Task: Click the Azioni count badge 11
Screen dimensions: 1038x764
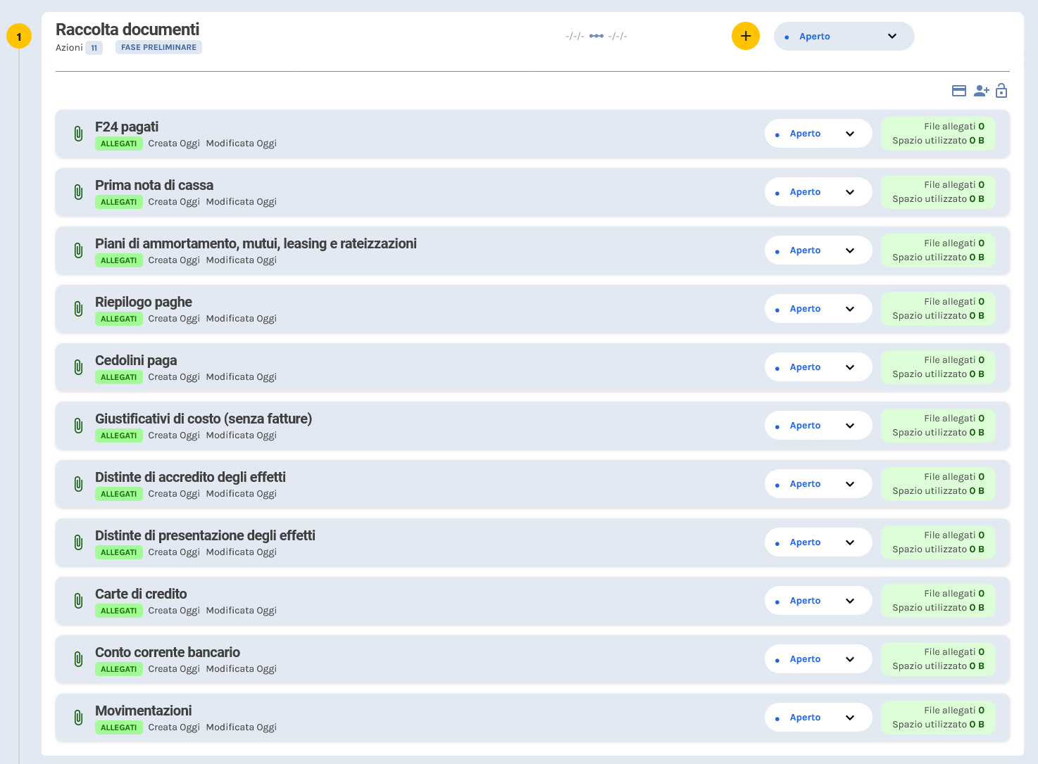Action: pyautogui.click(x=94, y=48)
